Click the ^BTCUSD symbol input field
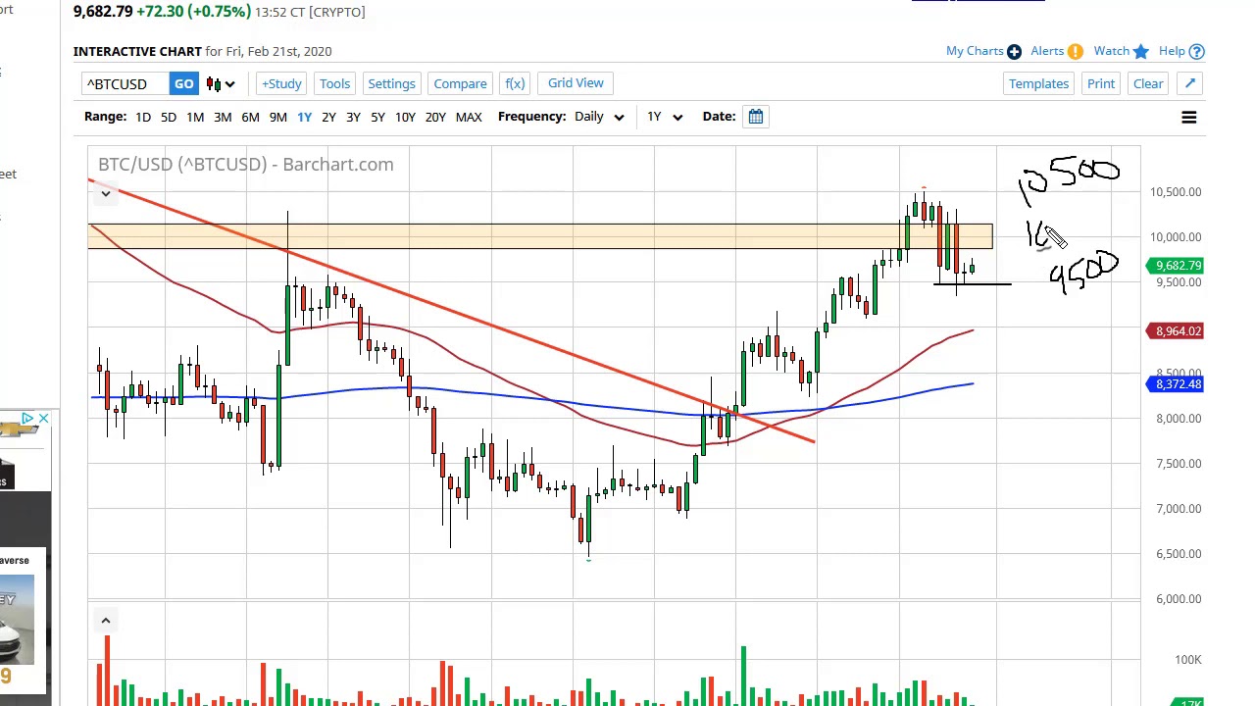1255x706 pixels. click(126, 83)
